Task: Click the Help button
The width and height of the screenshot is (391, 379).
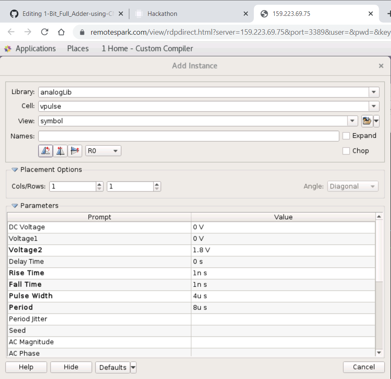Action: coord(26,367)
